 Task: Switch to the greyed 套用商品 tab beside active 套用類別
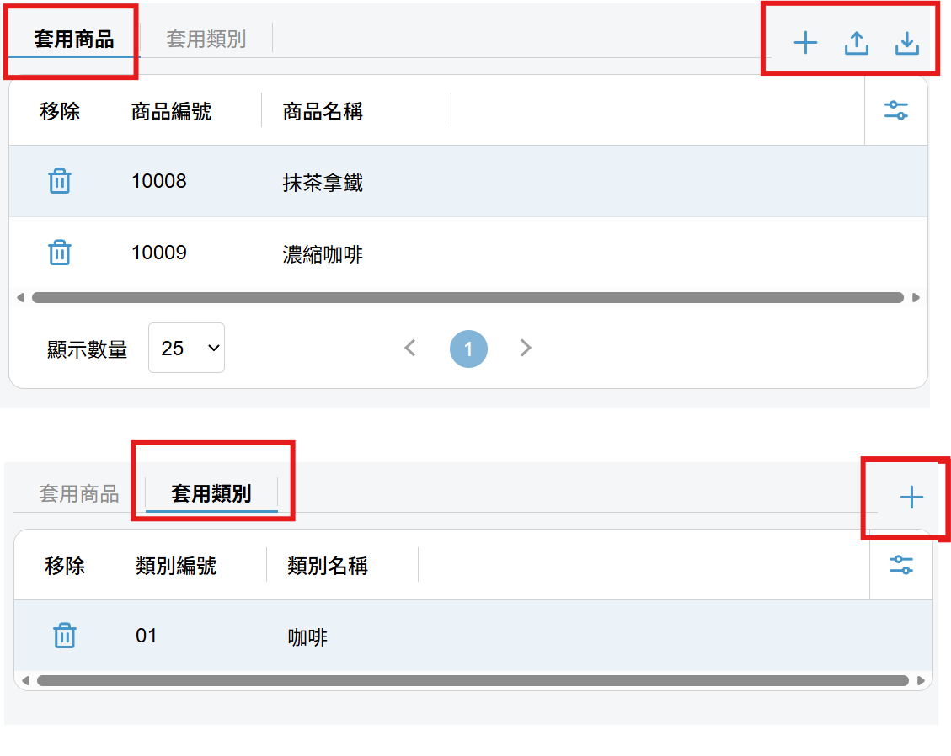click(79, 493)
